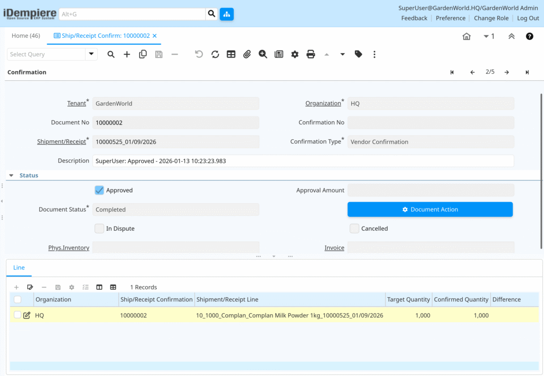
Task: Open the Process gear icon in the toolbar
Action: tap(294, 54)
